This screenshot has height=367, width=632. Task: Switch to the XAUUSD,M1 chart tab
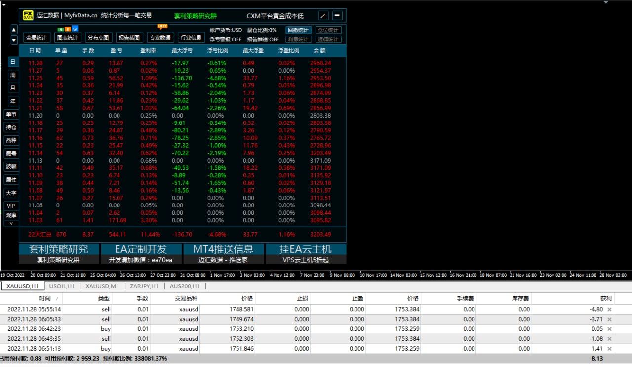102,286
